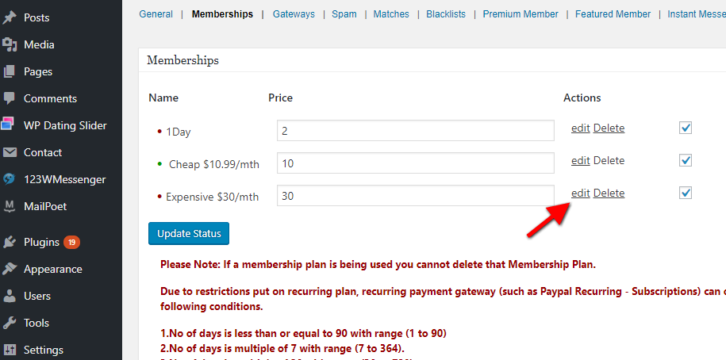The height and width of the screenshot is (360, 726).
Task: Open the Media library icon
Action: pos(10,44)
